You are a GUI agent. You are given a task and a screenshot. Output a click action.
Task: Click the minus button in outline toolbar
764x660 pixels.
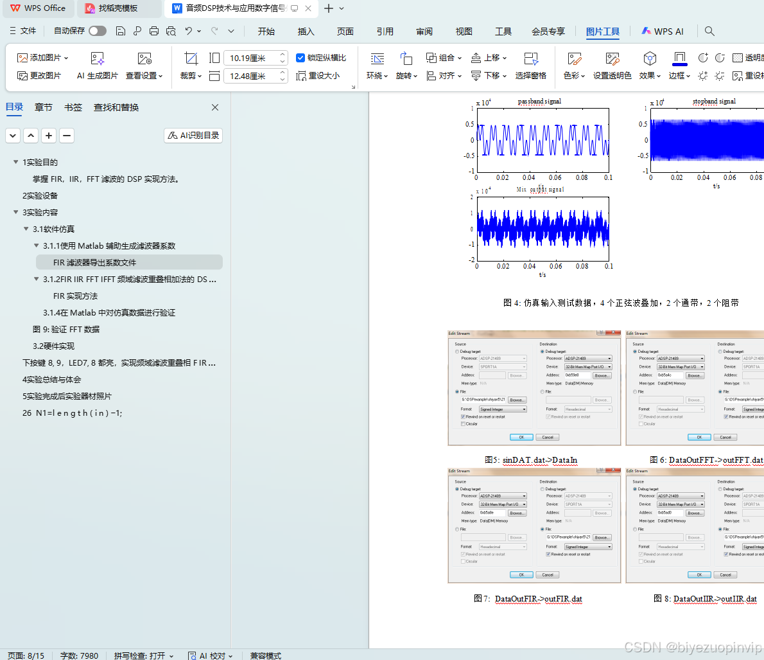[x=67, y=135]
